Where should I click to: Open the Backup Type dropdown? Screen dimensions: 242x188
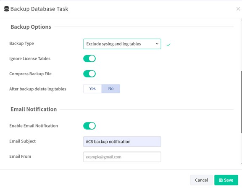(122, 44)
